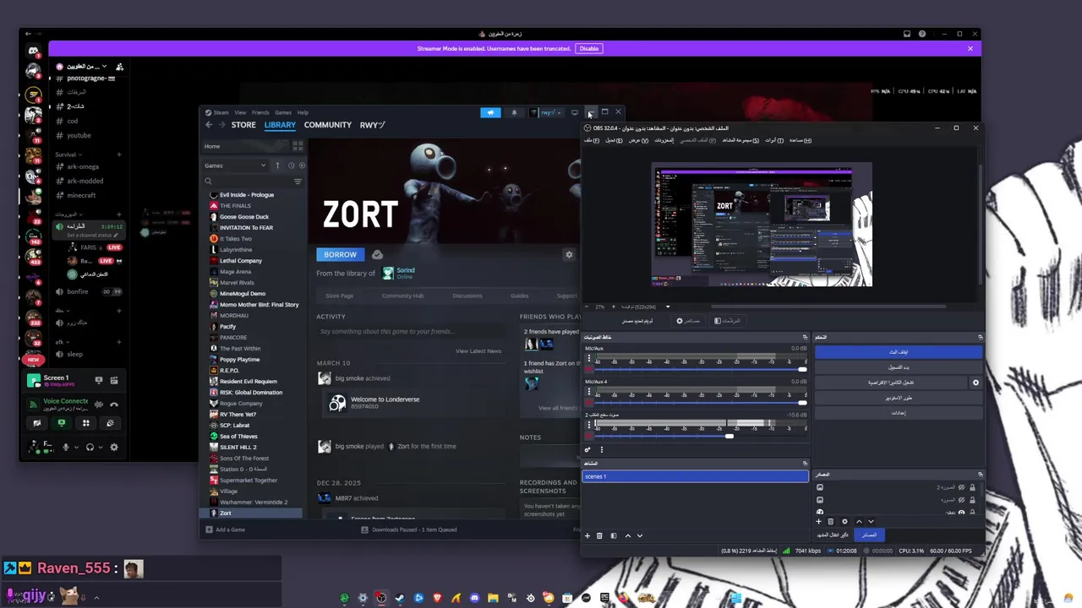Dismiss Streamer Mode with Disable button
The height and width of the screenshot is (608, 1082).
click(x=589, y=48)
